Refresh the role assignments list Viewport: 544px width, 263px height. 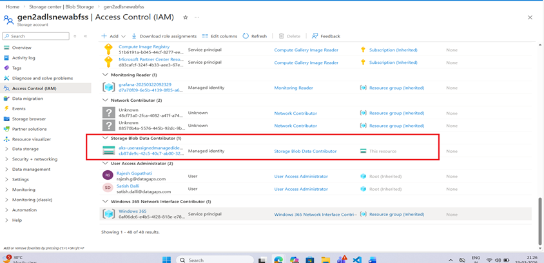(x=255, y=36)
